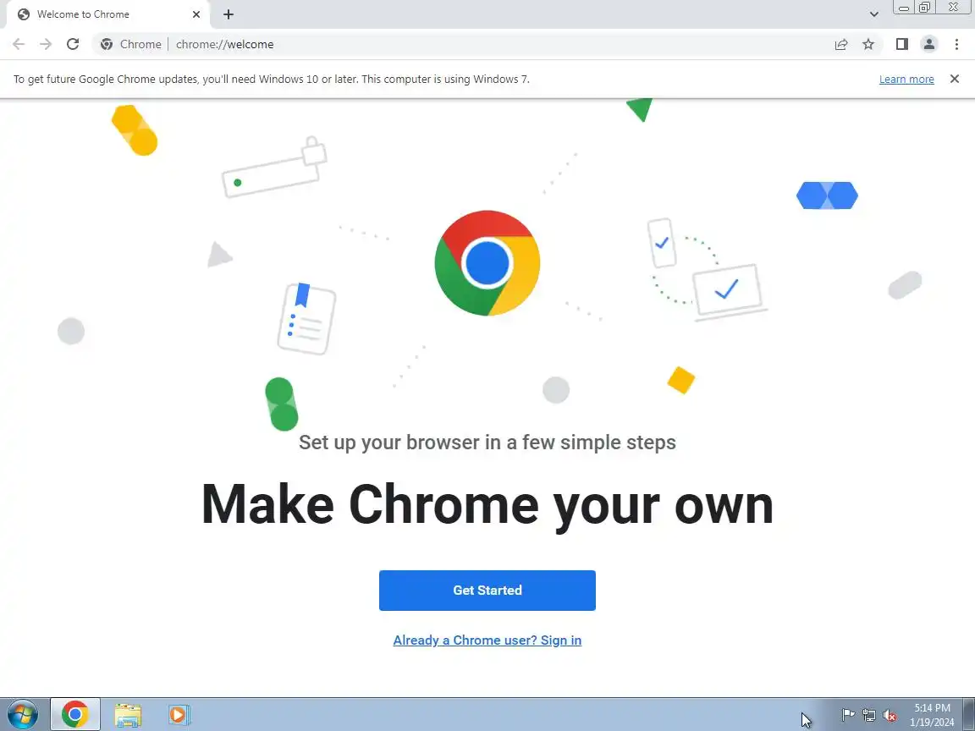This screenshot has height=731, width=975.
Task: Open the Windows Start menu
Action: pos(23,715)
